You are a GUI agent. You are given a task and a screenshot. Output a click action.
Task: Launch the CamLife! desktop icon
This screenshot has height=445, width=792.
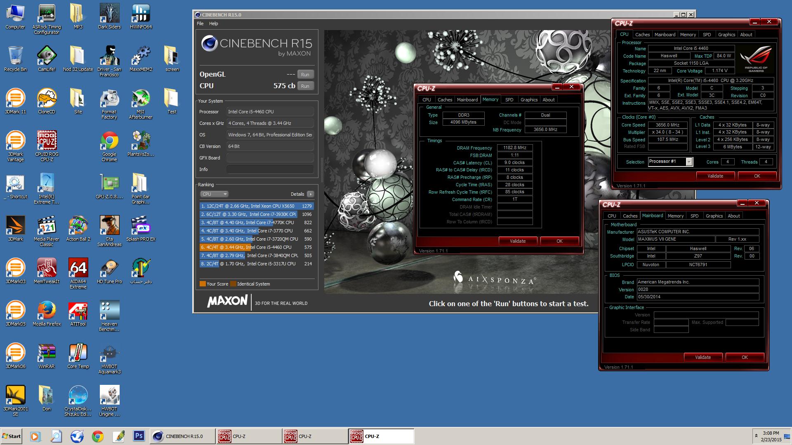pos(47,59)
